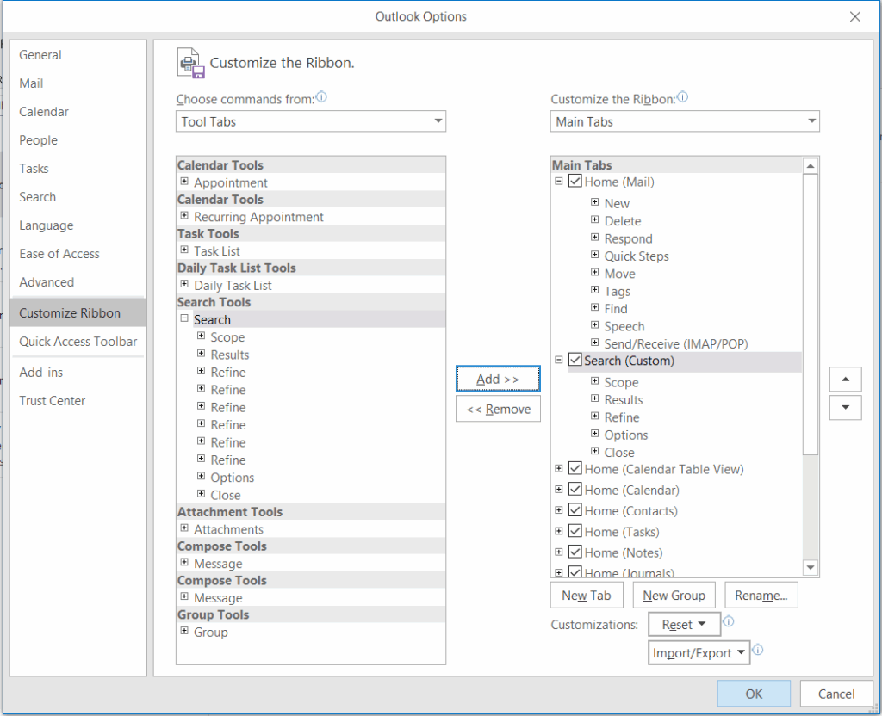Open the Main Tabs dropdown
The width and height of the screenshot is (882, 716).
(811, 120)
